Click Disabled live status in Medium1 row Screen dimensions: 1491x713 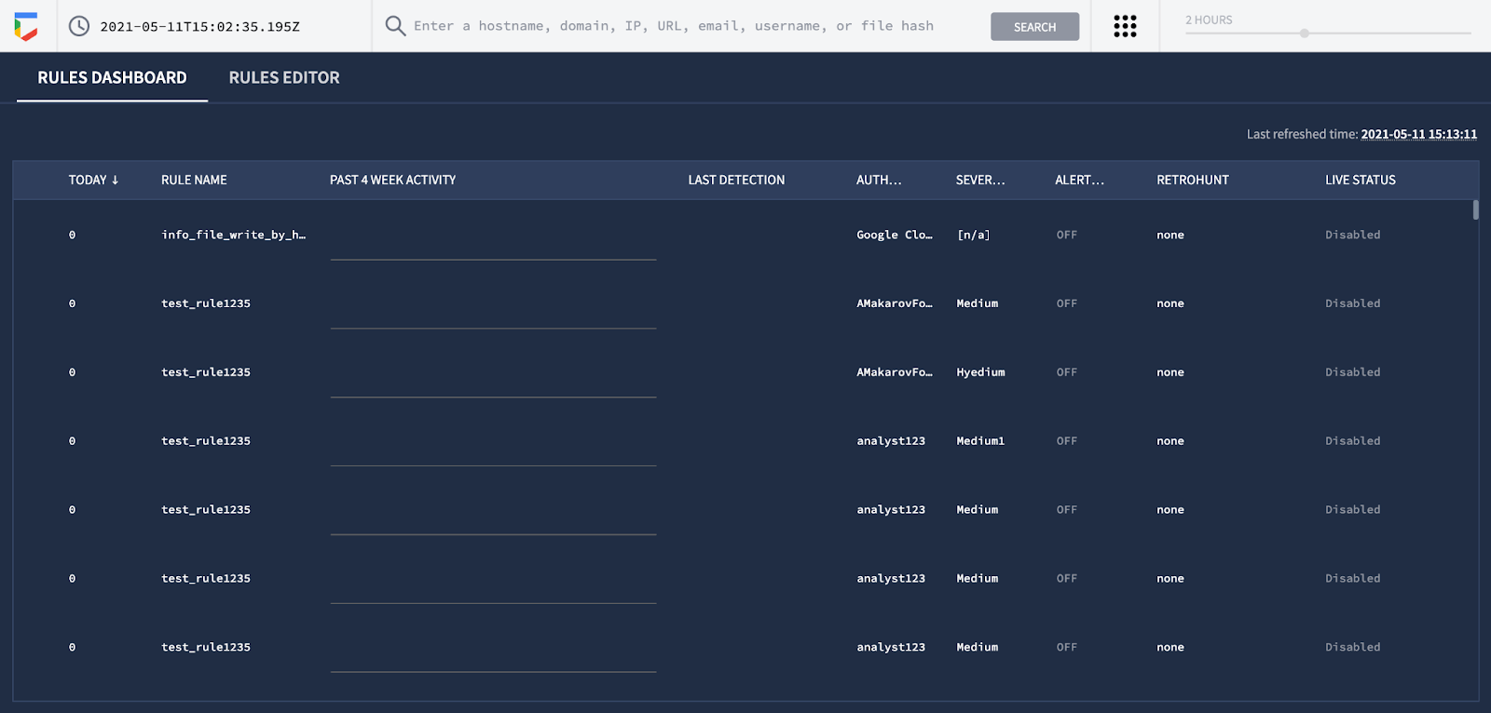pos(1353,441)
